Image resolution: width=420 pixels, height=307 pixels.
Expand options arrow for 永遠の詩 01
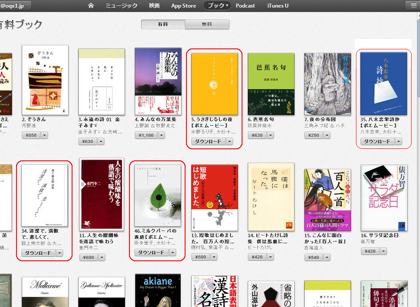(x=101, y=141)
